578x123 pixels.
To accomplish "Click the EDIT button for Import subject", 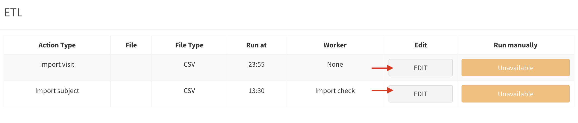I will pos(420,94).
